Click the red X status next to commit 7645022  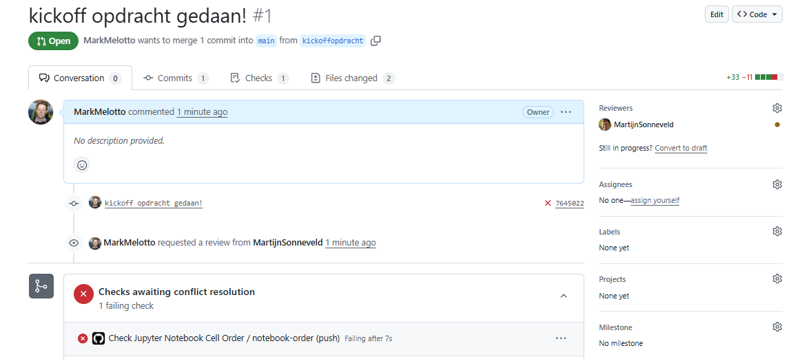[x=548, y=204]
